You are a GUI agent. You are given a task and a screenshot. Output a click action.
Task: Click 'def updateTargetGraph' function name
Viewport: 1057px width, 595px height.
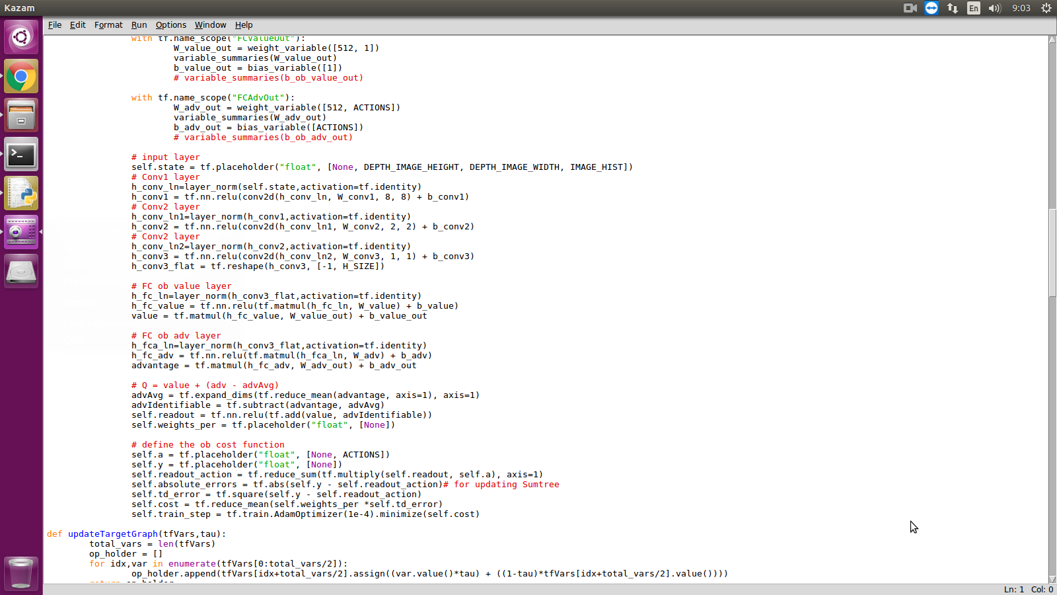[x=113, y=534]
